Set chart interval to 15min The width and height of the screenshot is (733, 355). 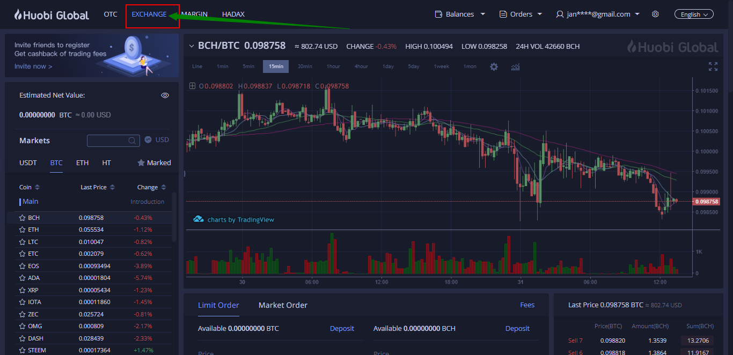point(276,66)
